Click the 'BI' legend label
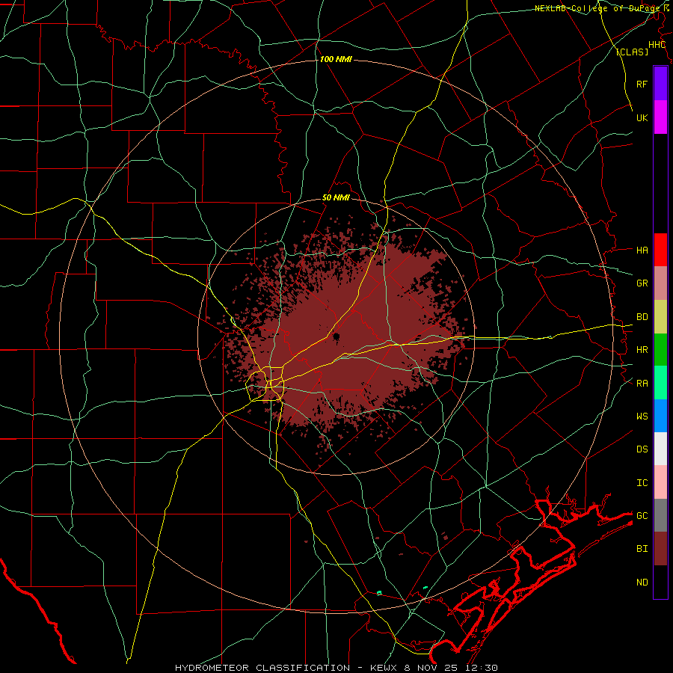673x673 pixels. pos(642,549)
